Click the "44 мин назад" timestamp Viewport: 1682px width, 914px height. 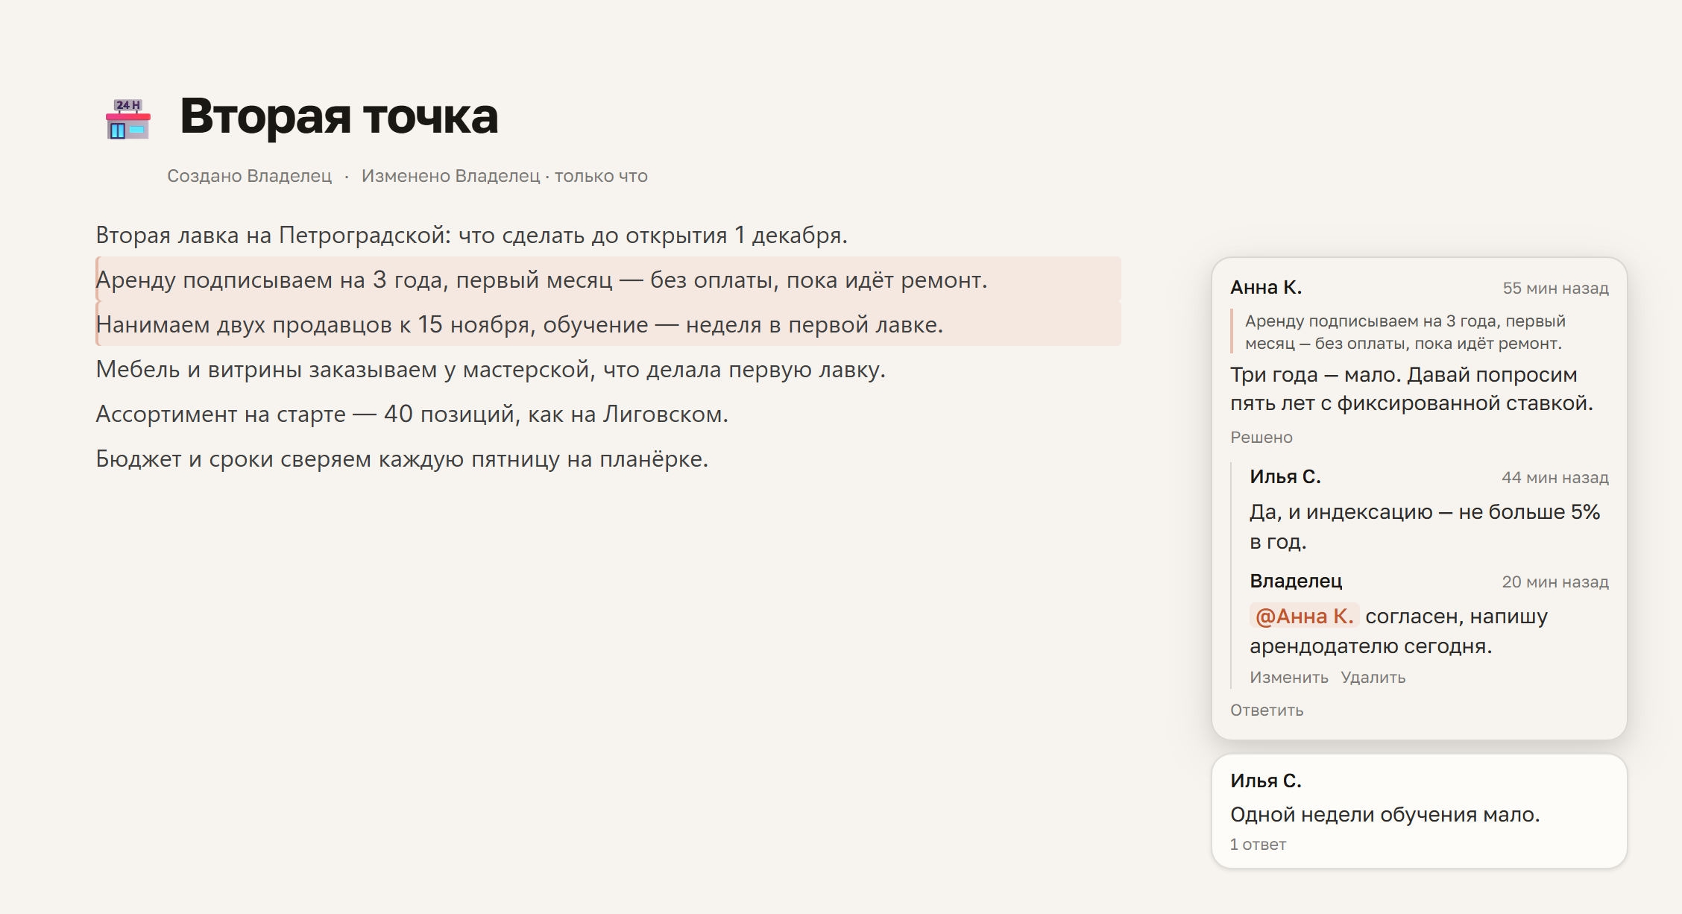[1555, 478]
